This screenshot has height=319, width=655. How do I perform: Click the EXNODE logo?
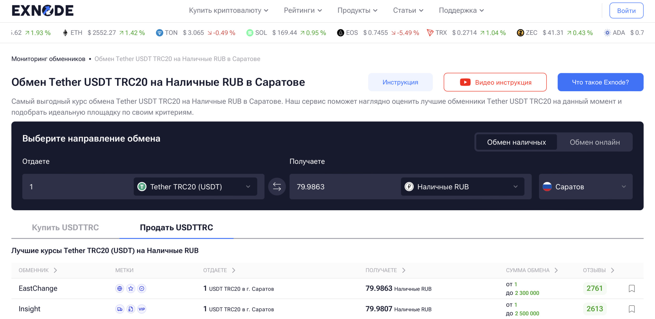[x=43, y=11]
